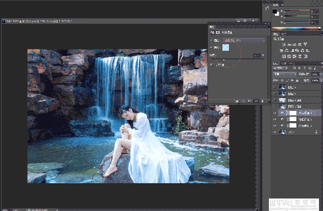Switch to the Channels tab in Layers group
The height and width of the screenshot is (211, 323).
tap(284, 63)
